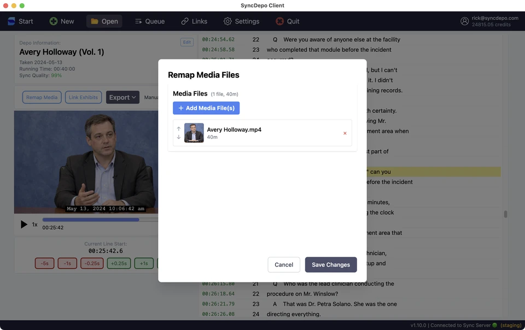Click timestamp 00:24:54.62
The image size is (525, 330).
tap(218, 39)
